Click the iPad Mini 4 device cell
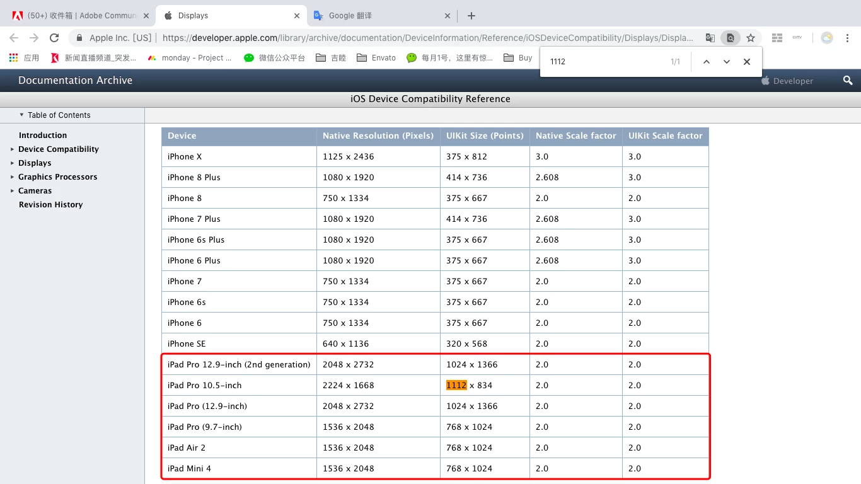Image resolution: width=861 pixels, height=484 pixels. [x=239, y=468]
